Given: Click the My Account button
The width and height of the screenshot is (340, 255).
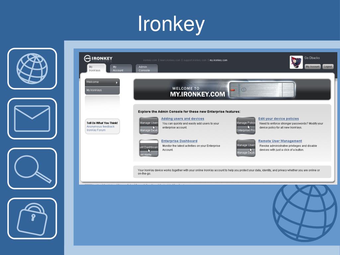Looking at the screenshot, I should tap(312, 66).
